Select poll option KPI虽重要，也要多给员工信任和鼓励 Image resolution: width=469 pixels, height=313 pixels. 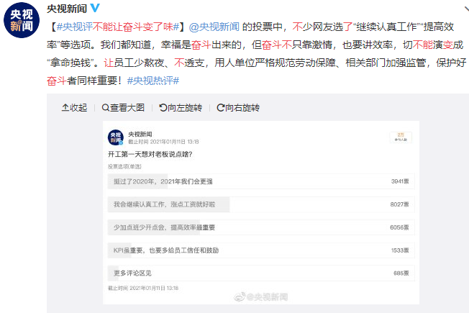pos(261,250)
